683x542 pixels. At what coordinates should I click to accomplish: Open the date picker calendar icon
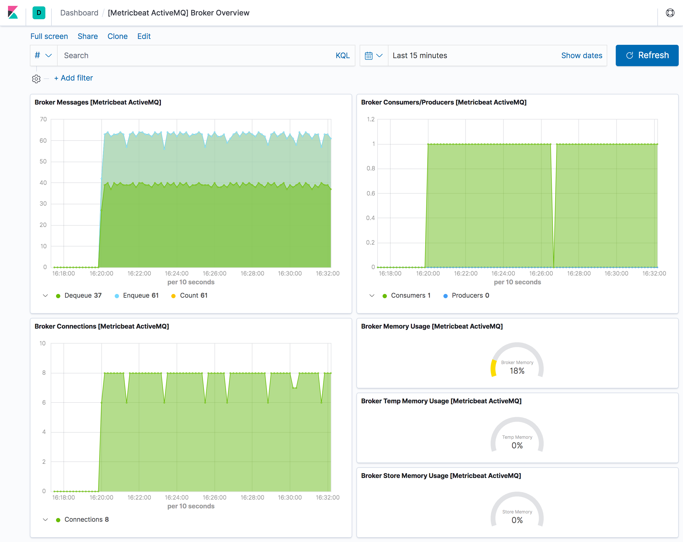tap(369, 55)
